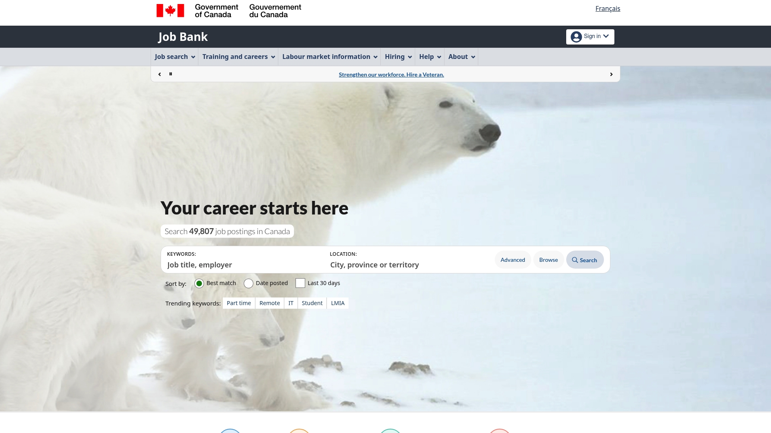
Task: Go to previous carousel announcement
Action: coord(159,75)
